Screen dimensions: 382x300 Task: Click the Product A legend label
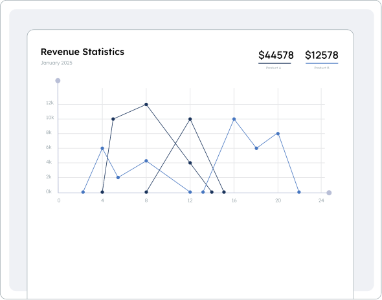(x=273, y=68)
